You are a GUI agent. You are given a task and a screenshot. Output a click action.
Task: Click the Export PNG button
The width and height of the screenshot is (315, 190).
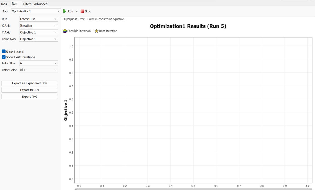[29, 97]
